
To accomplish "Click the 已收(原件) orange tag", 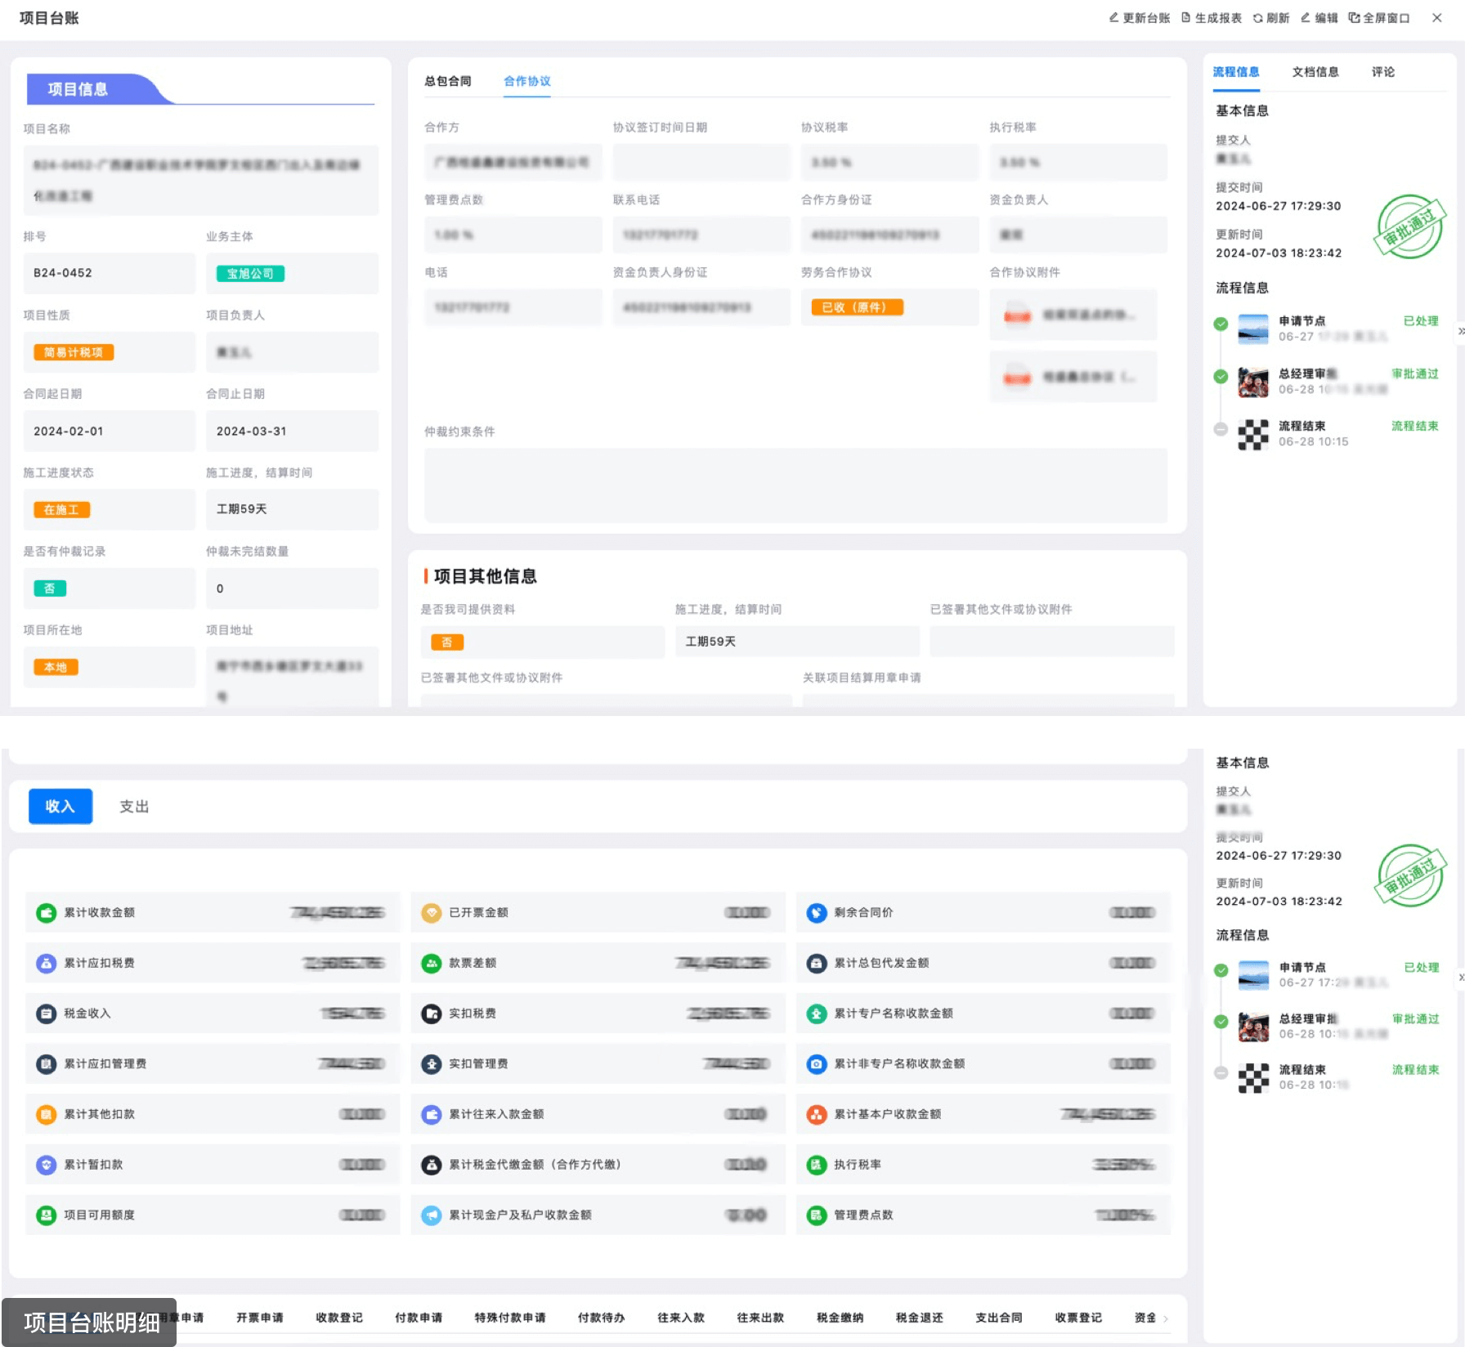I will [856, 307].
